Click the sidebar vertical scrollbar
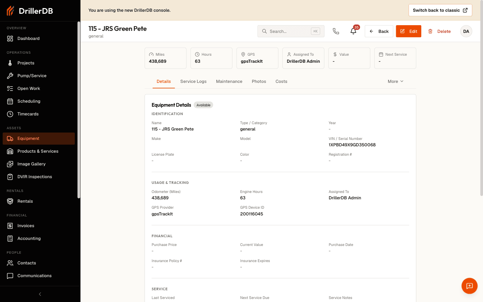 click(79, 110)
